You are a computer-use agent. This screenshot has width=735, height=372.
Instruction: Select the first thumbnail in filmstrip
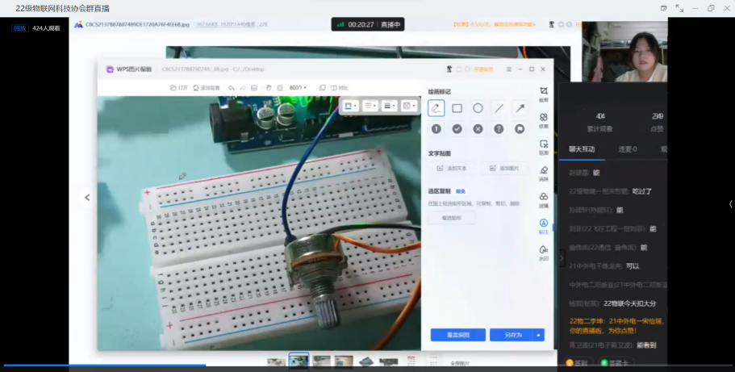click(276, 362)
